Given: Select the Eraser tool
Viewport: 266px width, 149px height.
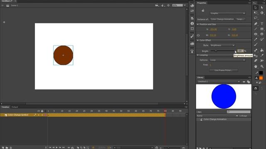Looking at the screenshot, I should tap(256, 61).
